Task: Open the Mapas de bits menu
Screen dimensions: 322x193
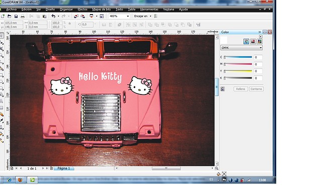Action: click(x=102, y=10)
